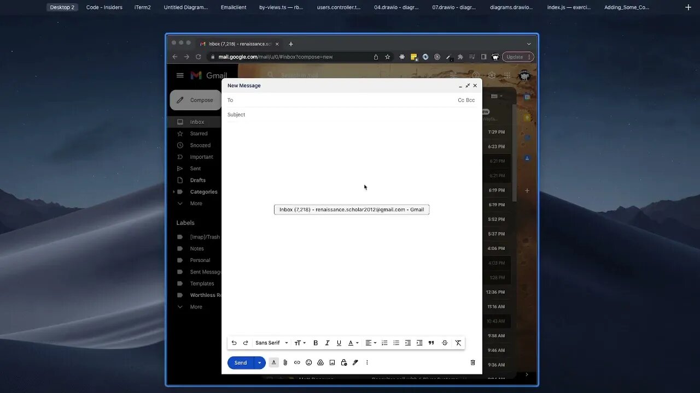700x393 pixels.
Task: Insert a link into message
Action: click(297, 362)
